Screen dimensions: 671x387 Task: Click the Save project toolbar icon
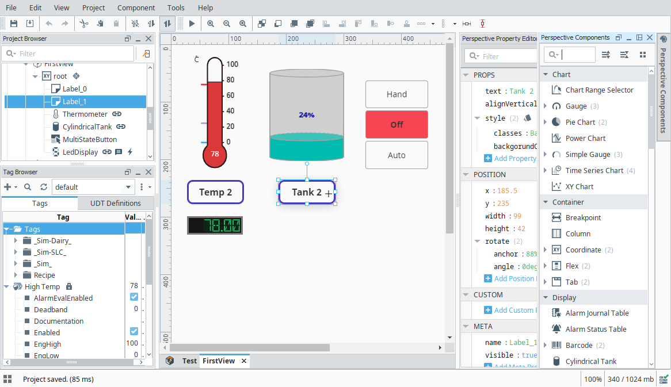[x=14, y=24]
